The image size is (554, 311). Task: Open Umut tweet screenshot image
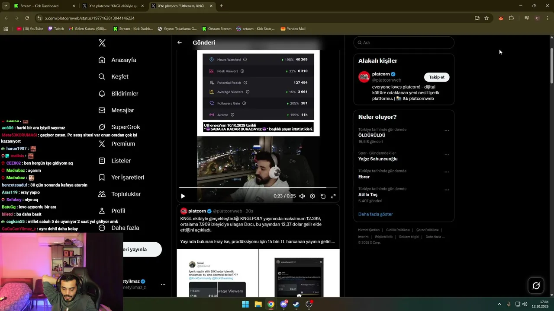[x=217, y=273]
